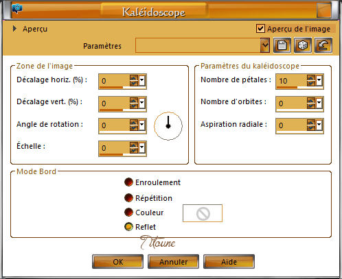Select the Reflet radio button
342x279 pixels.
pos(128,227)
